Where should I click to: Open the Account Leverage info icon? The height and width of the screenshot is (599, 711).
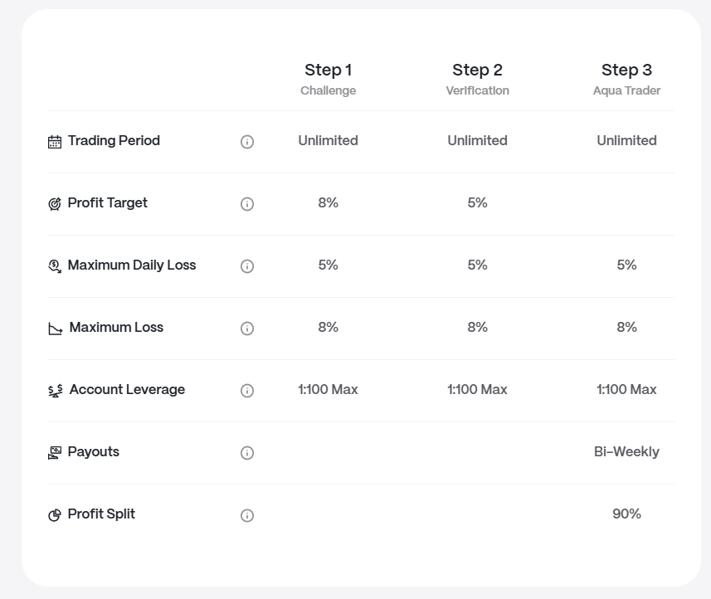247,391
